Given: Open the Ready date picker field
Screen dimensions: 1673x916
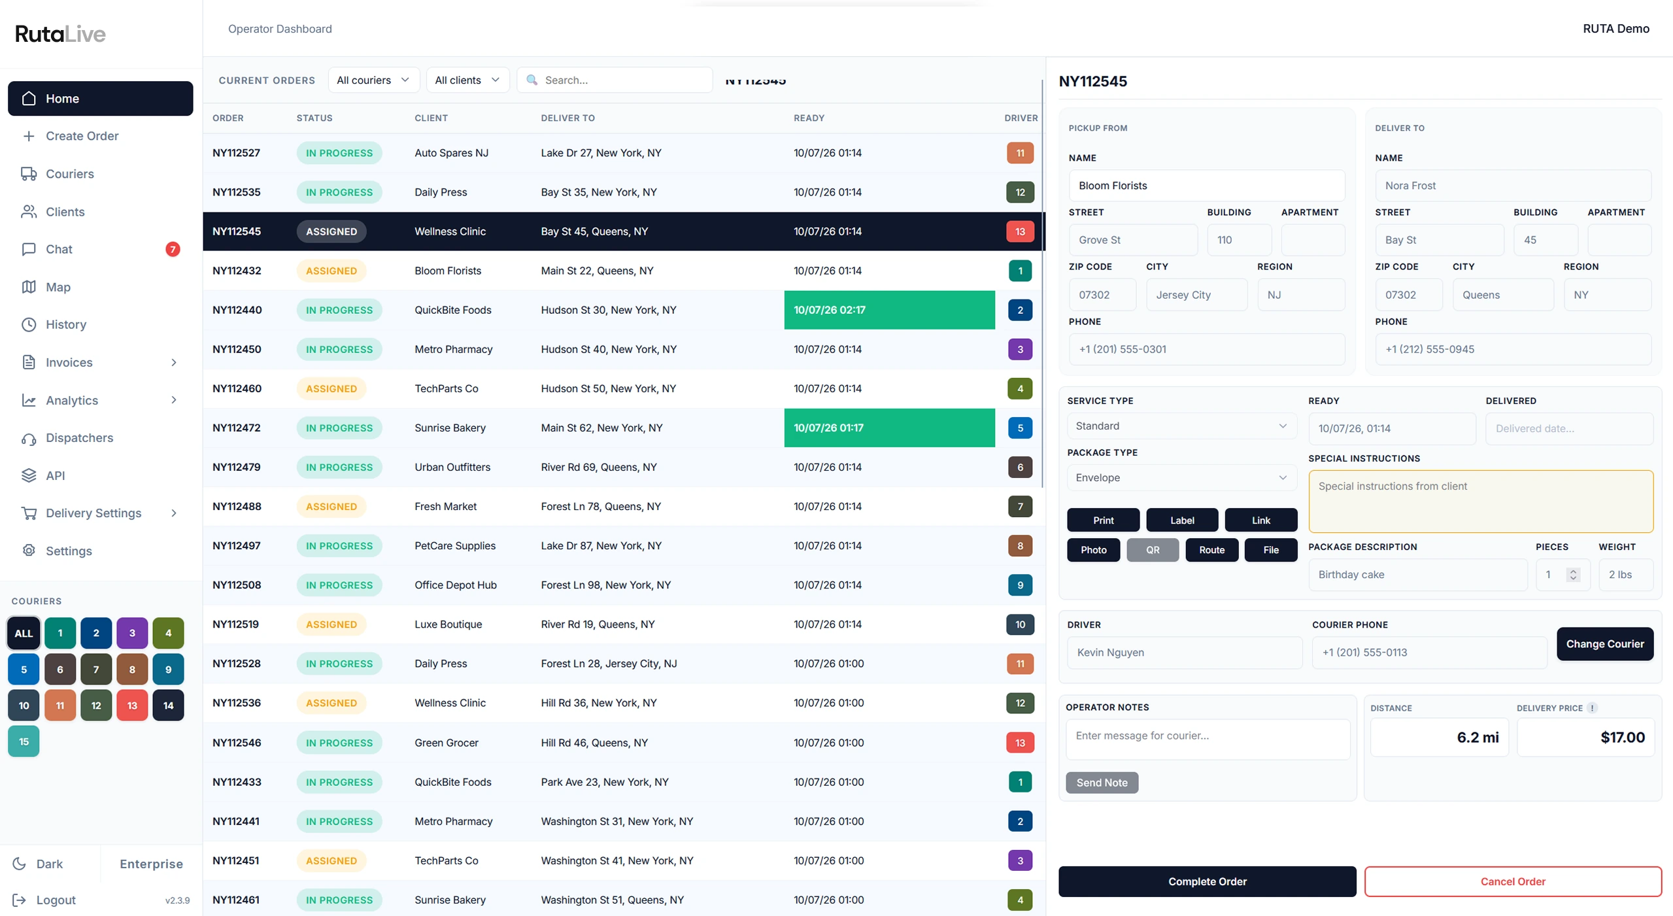Looking at the screenshot, I should (x=1391, y=429).
